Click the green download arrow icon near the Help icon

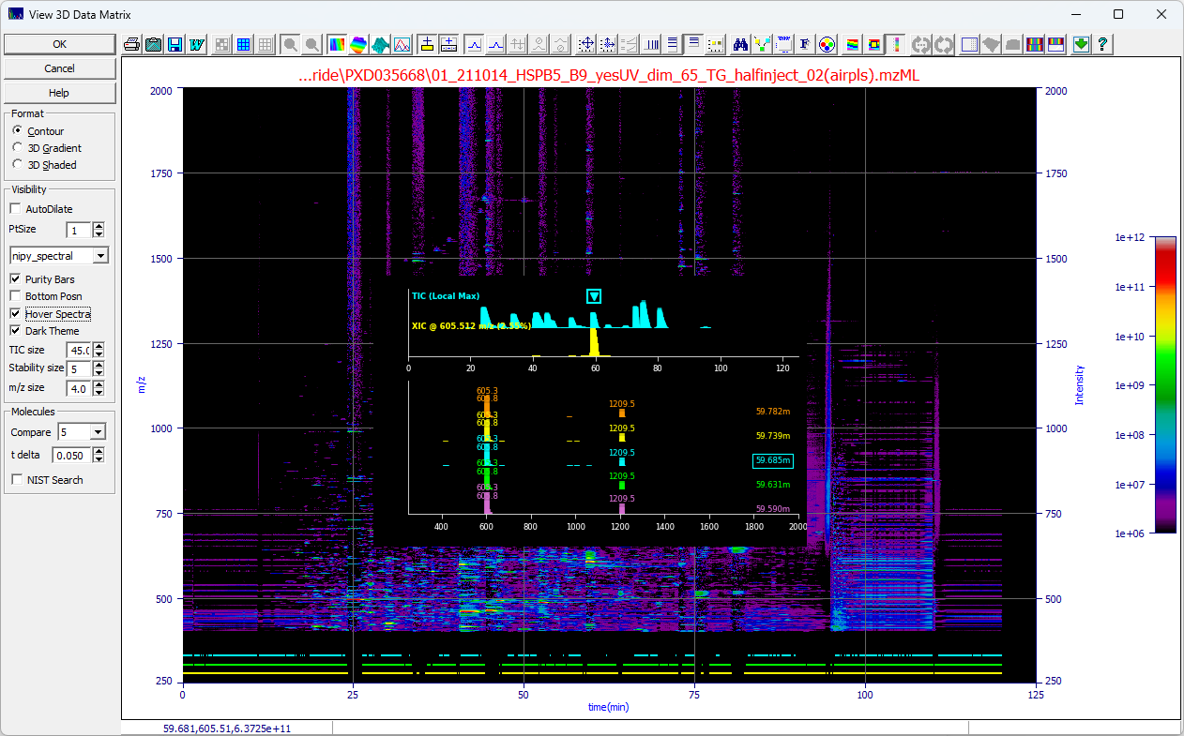tap(1081, 43)
